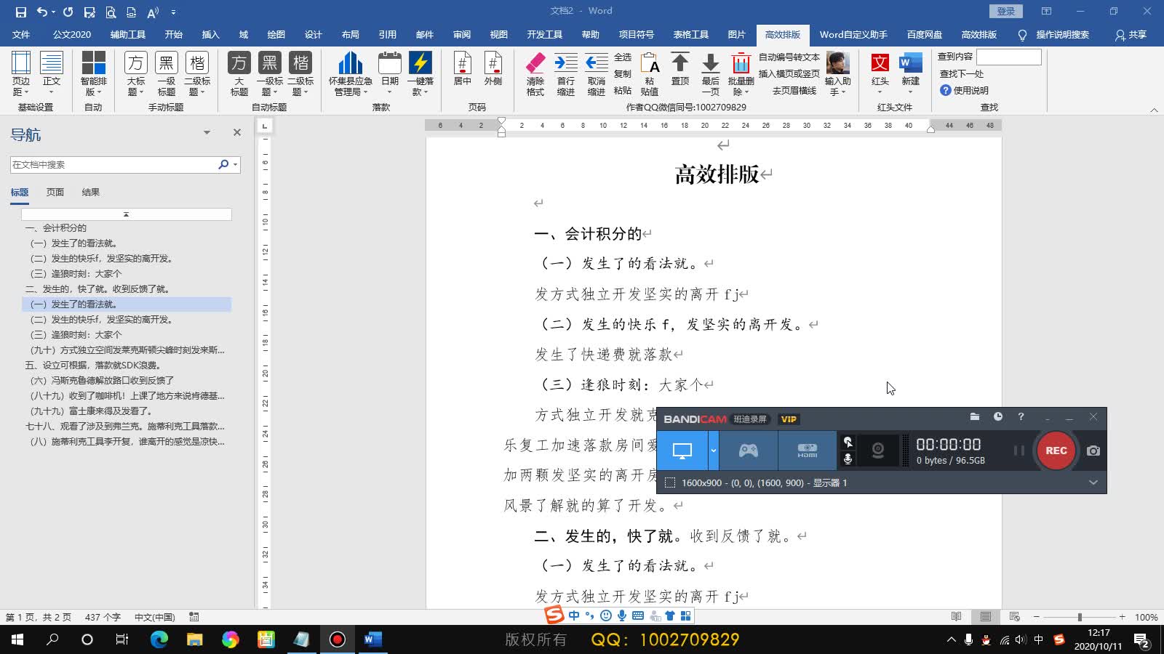Screen dimensions: 1164x654
Task: Click the pause recording toggle in Bandicam
Action: point(1018,451)
